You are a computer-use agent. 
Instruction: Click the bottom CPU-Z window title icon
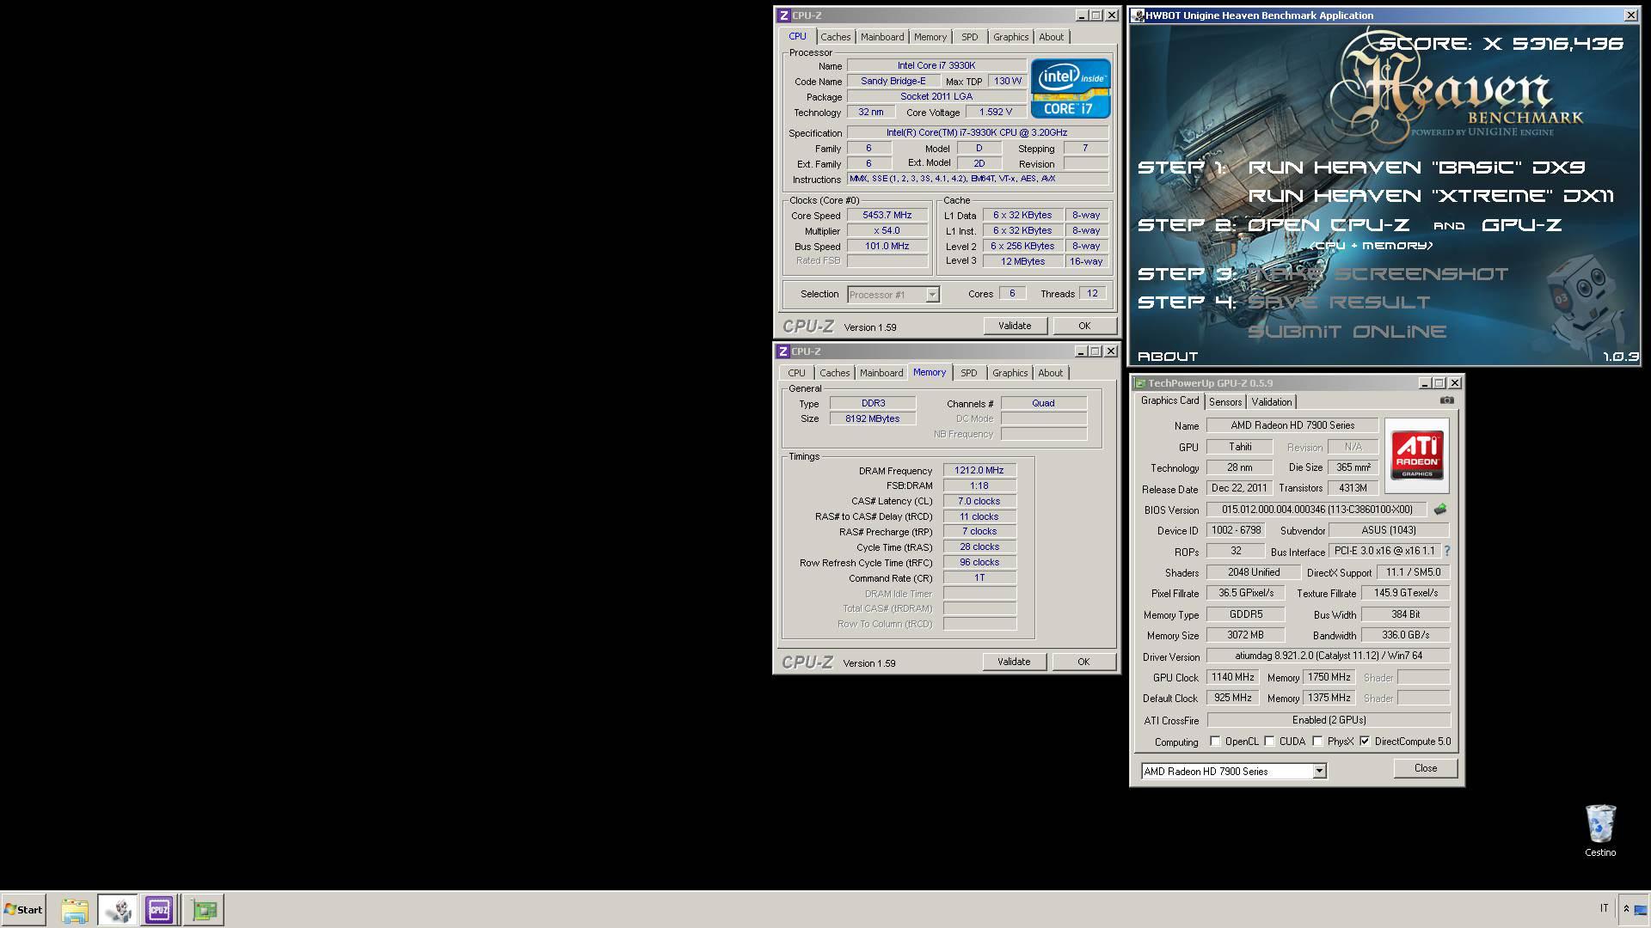pyautogui.click(x=783, y=351)
